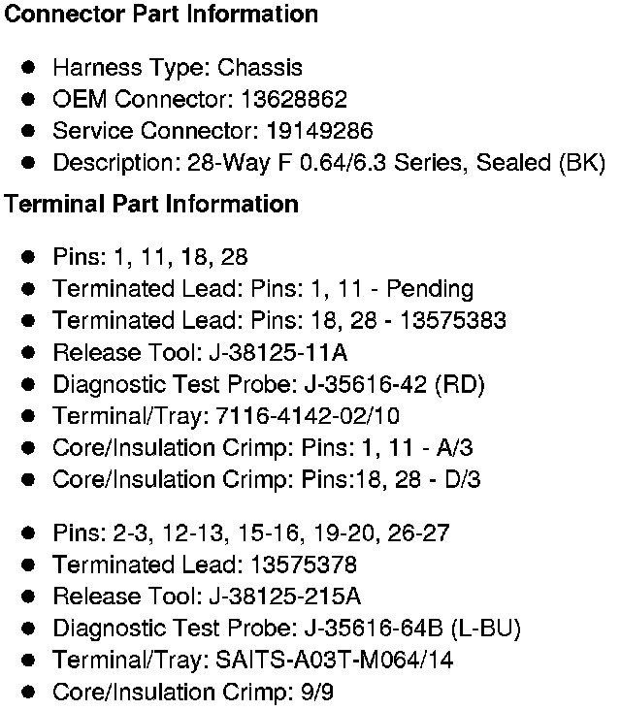Select Diagnostic Test Probe J-35616-42 (RD)
This screenshot has height=710, width=621.
(x=268, y=384)
